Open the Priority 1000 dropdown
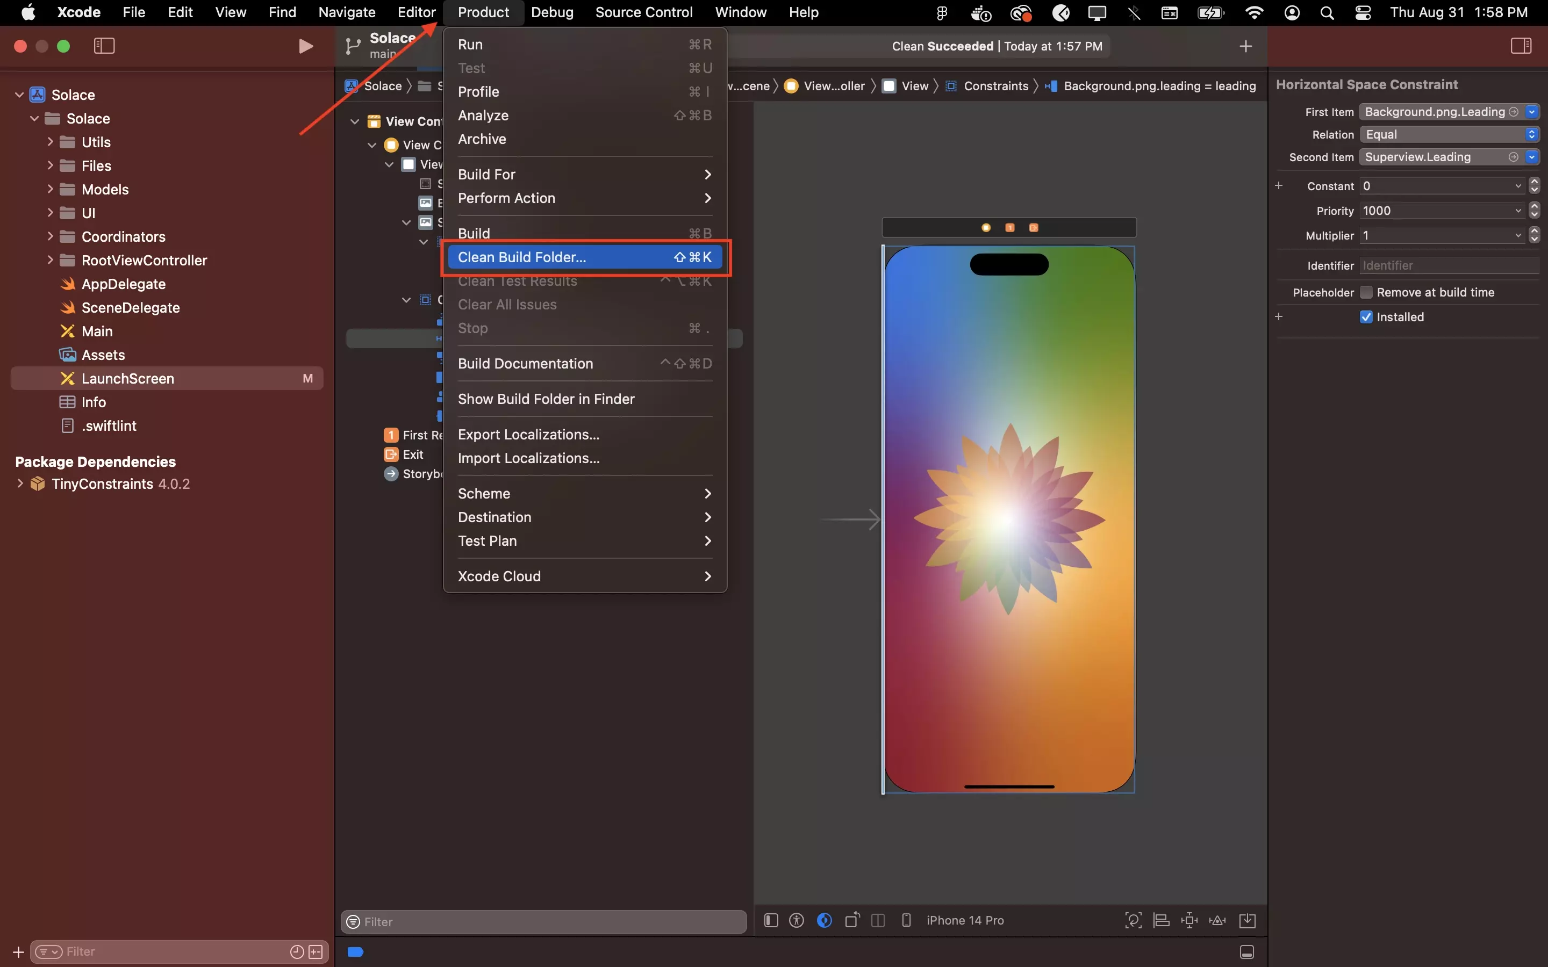The image size is (1548, 967). (x=1518, y=211)
